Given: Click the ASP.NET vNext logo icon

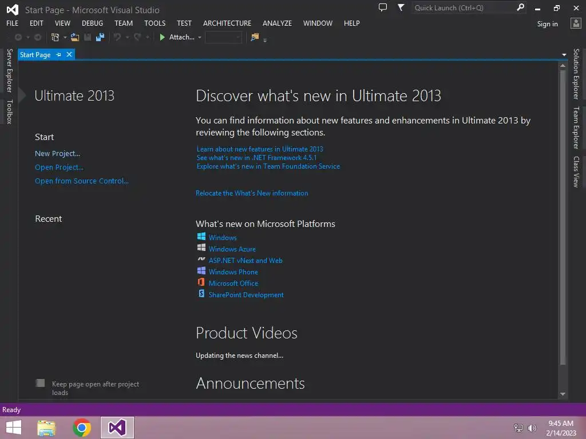Looking at the screenshot, I should 201,259.
